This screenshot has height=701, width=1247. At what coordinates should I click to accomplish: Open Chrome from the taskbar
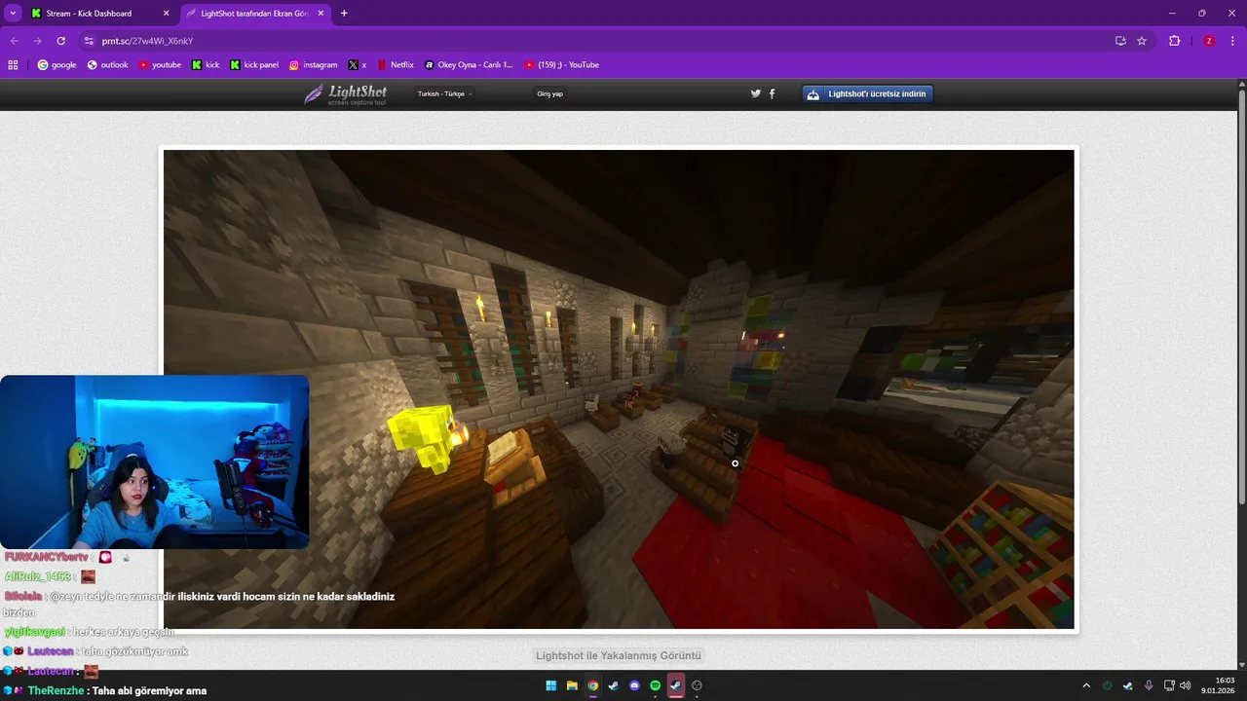[x=592, y=685]
